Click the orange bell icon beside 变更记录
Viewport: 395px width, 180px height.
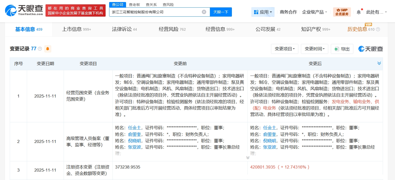coord(48,49)
